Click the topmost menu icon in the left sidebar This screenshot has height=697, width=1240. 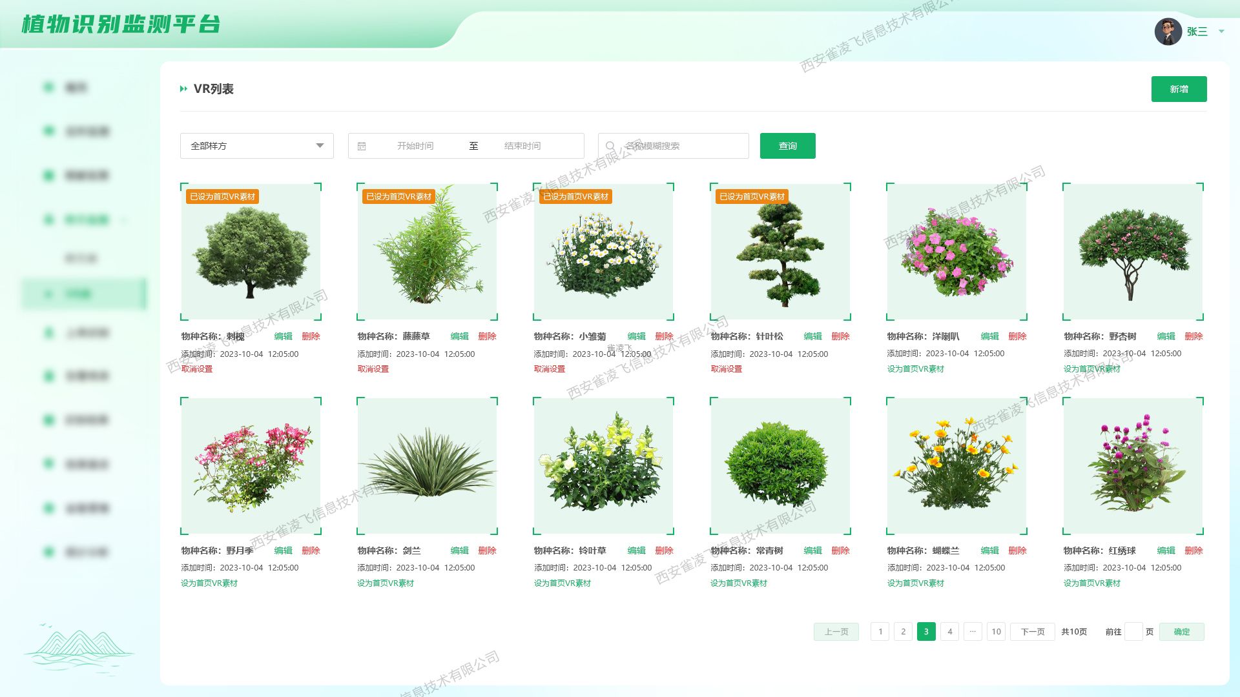pos(48,86)
